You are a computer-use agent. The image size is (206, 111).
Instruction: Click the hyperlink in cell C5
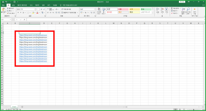pos(33,35)
